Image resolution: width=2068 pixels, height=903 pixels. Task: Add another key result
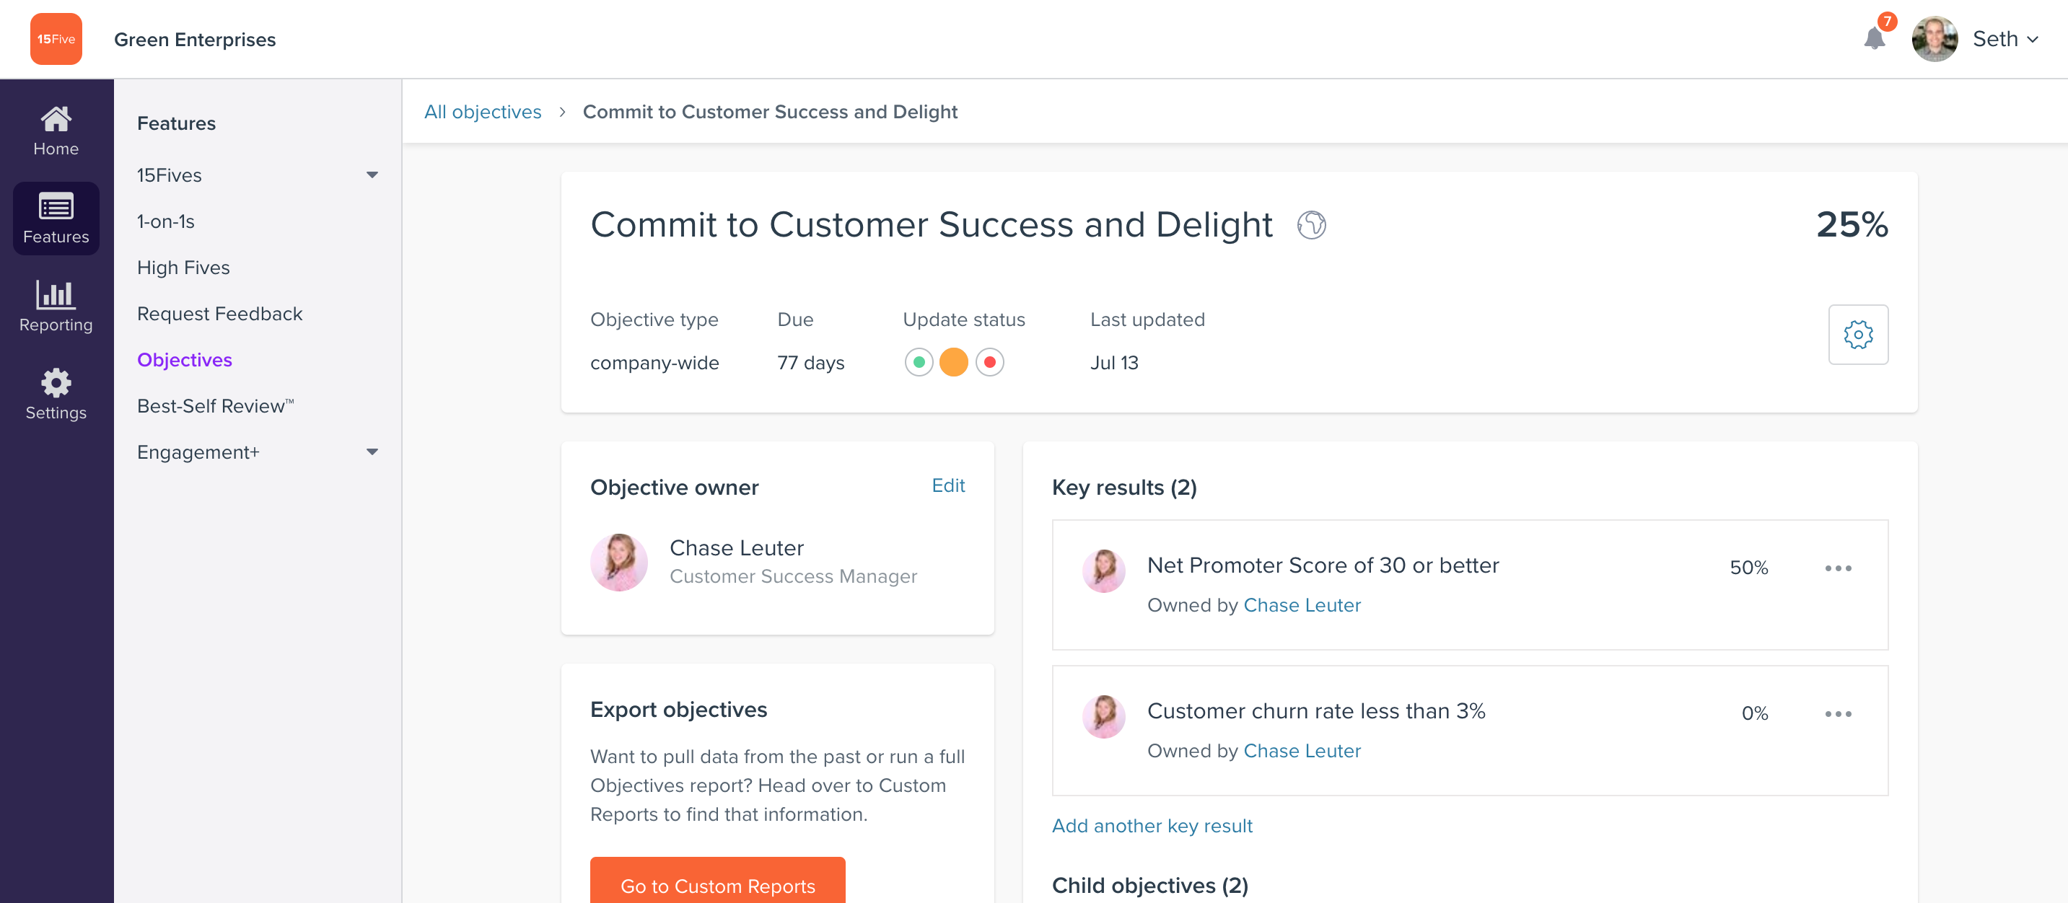[x=1152, y=825]
